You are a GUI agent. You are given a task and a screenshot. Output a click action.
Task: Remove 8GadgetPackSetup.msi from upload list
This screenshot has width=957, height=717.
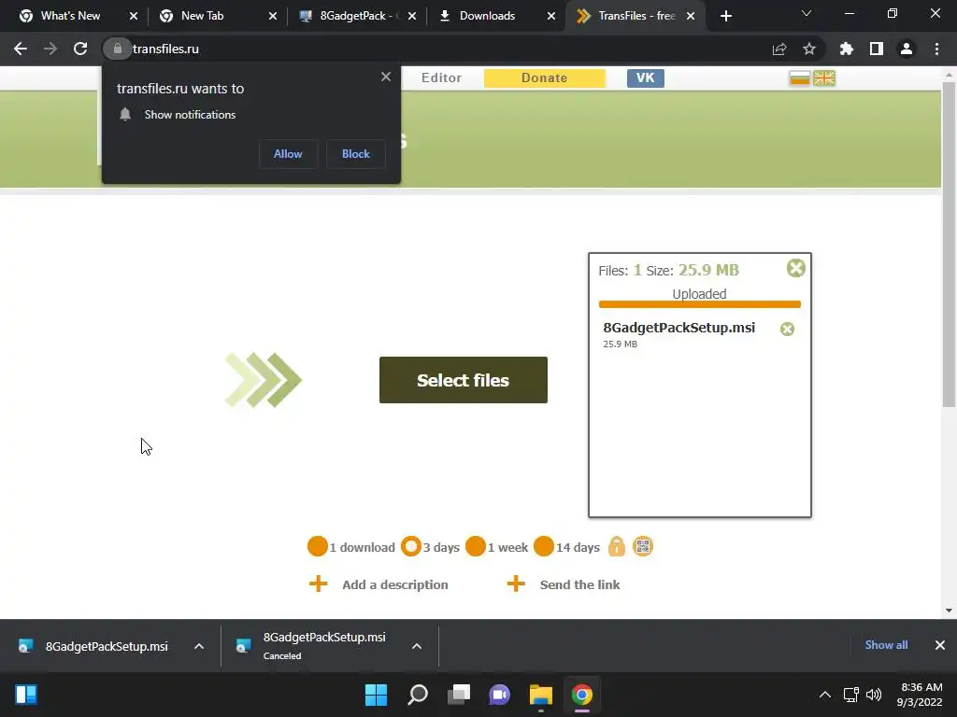(787, 330)
